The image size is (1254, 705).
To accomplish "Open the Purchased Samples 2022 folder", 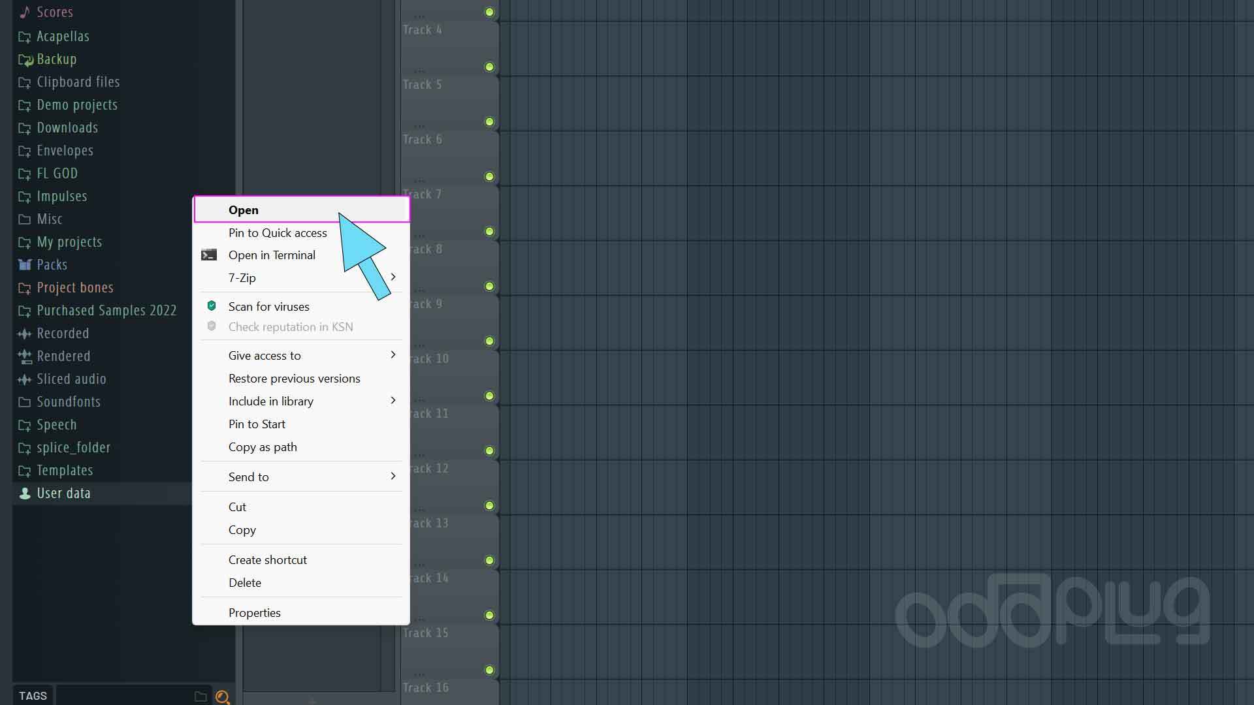I will [x=106, y=311].
